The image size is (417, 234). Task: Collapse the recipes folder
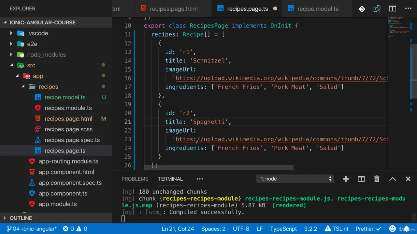(23, 87)
